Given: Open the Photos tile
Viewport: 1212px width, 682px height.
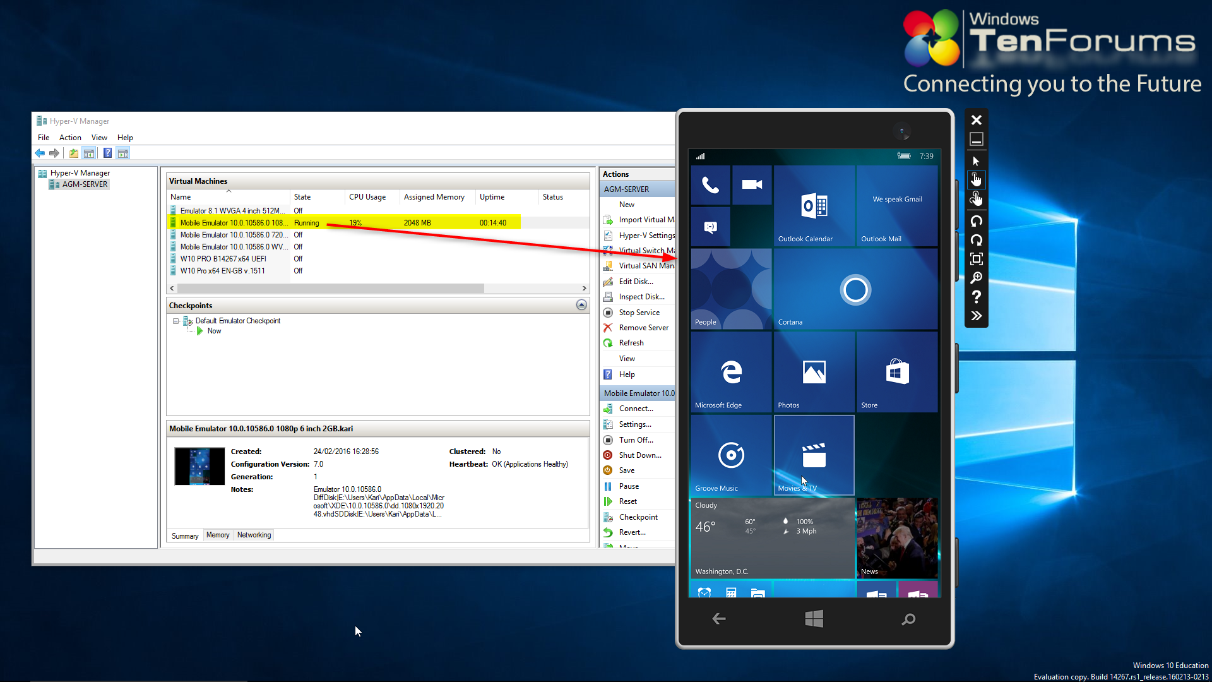Looking at the screenshot, I should (814, 372).
